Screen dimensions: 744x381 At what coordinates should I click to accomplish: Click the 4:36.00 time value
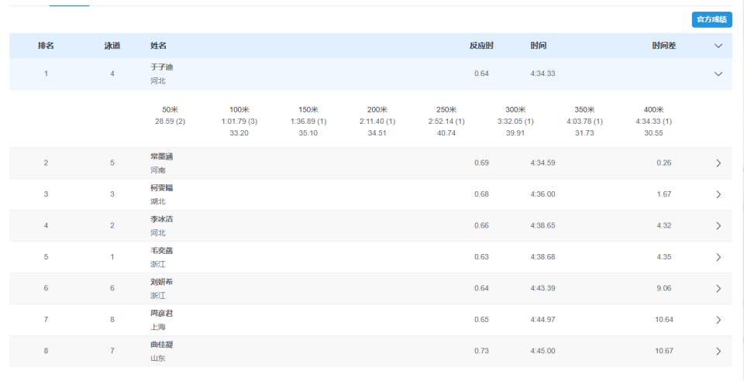coord(542,194)
